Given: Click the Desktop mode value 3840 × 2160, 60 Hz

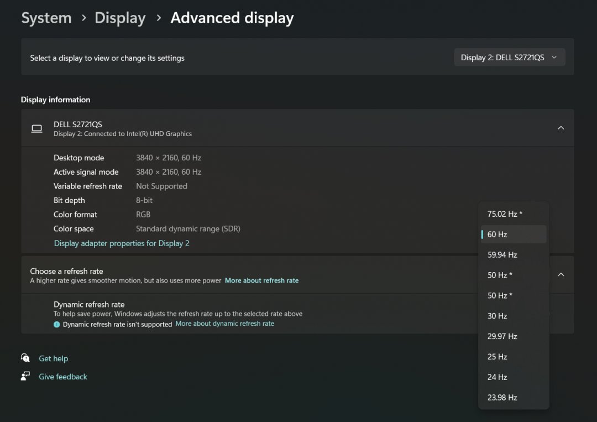Looking at the screenshot, I should click(168, 158).
